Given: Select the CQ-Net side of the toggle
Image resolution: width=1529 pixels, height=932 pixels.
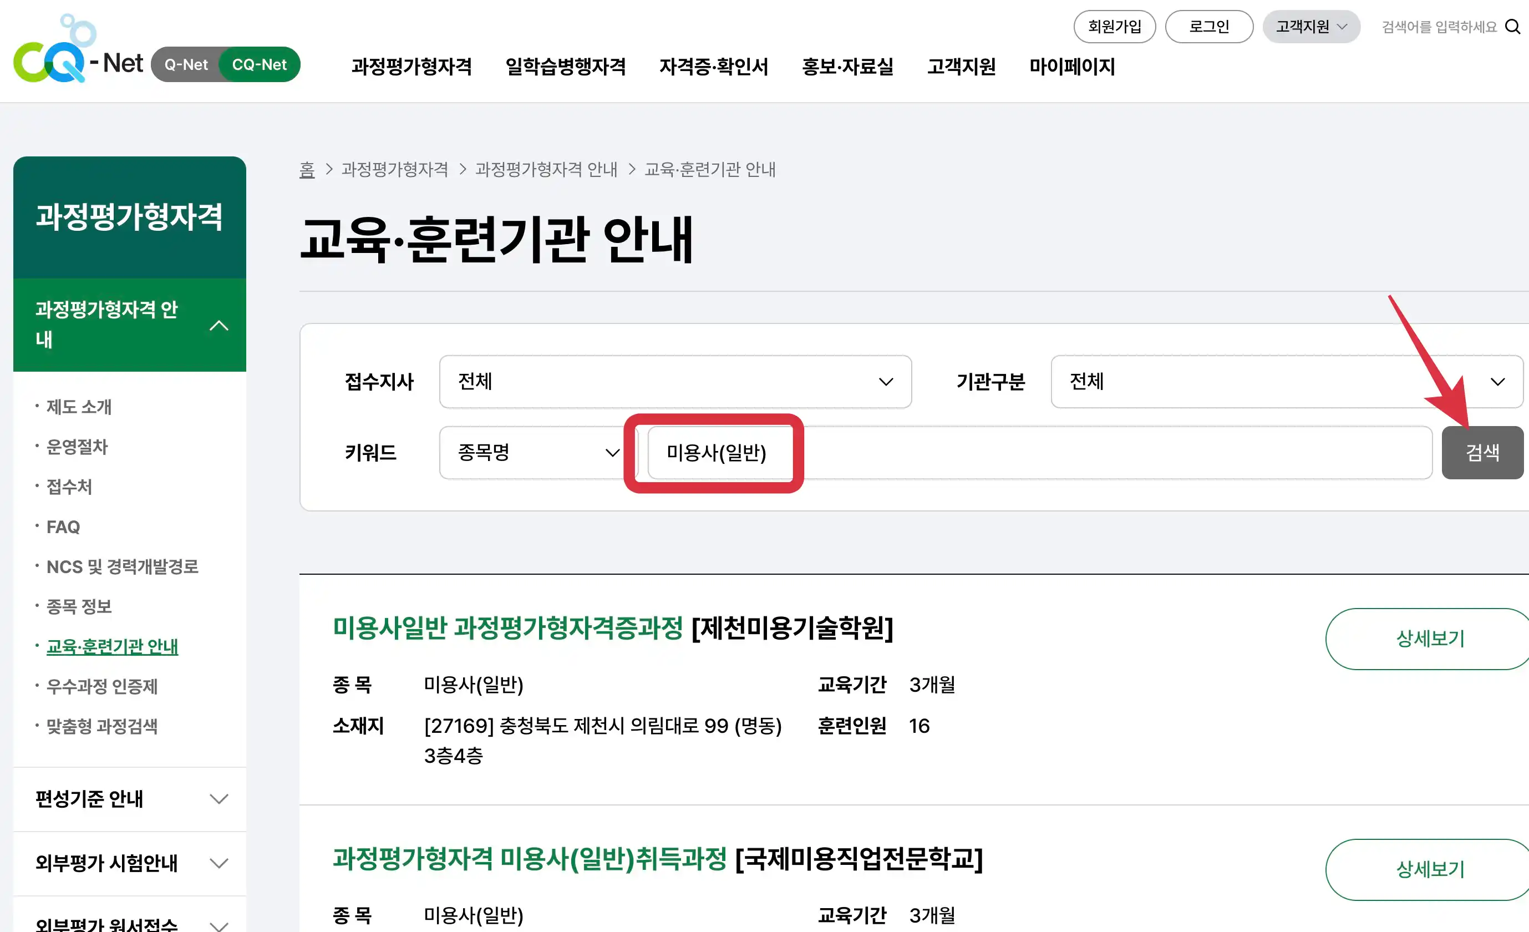Looking at the screenshot, I should coord(260,64).
